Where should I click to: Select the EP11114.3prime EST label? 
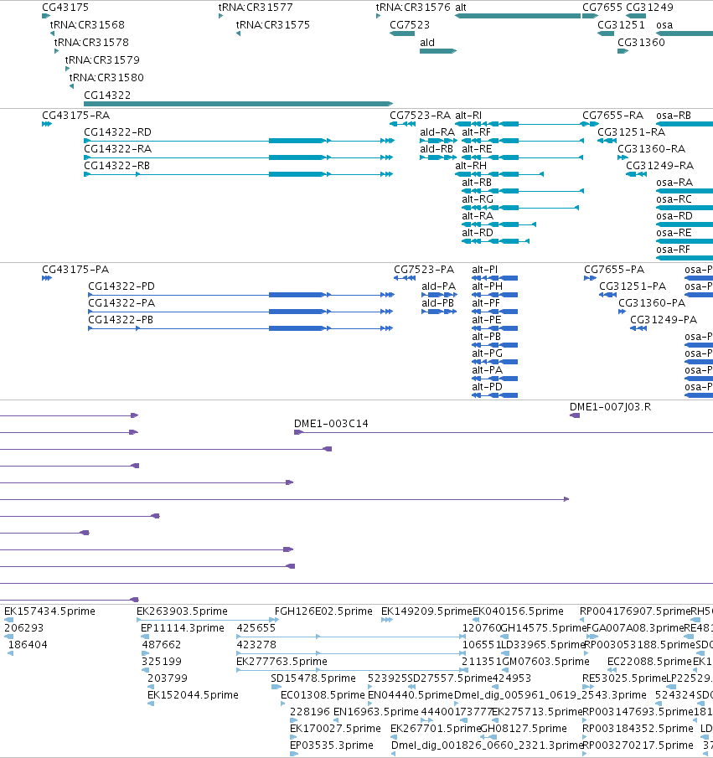[x=183, y=628]
